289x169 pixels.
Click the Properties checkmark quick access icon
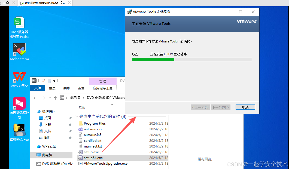coord(43,81)
